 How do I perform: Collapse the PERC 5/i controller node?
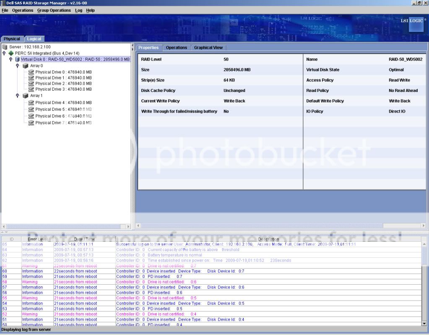(4, 53)
